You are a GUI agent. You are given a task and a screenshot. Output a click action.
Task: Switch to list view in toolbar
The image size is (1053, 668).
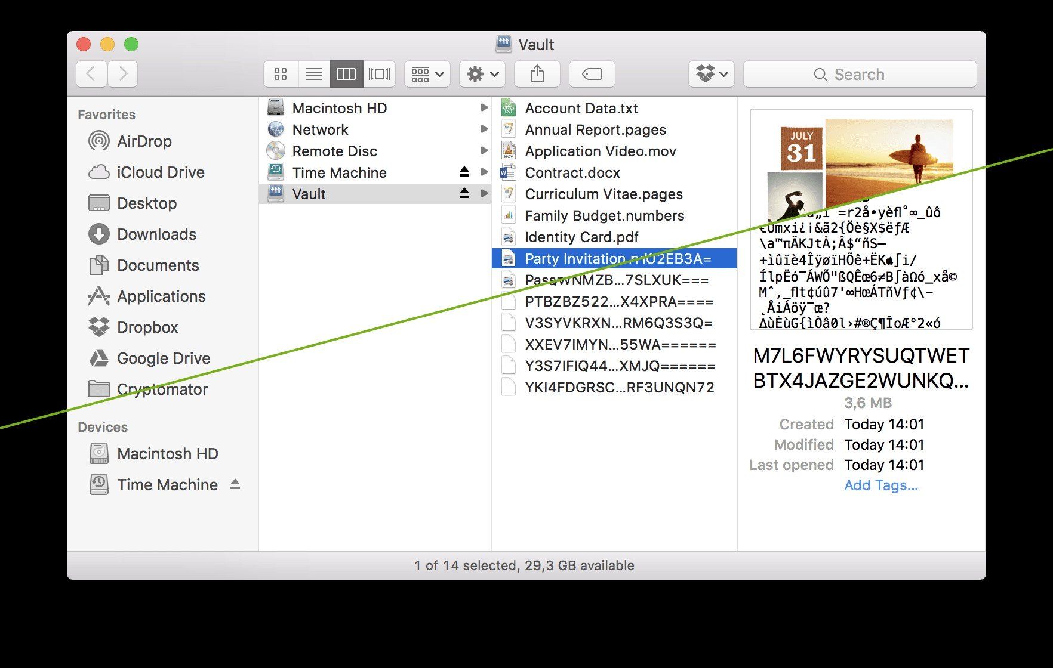tap(313, 74)
